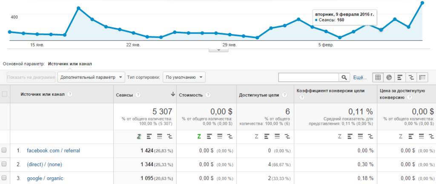This screenshot has height=184, width=436.
Task: Select the comparison view icon
Action: 411,78
